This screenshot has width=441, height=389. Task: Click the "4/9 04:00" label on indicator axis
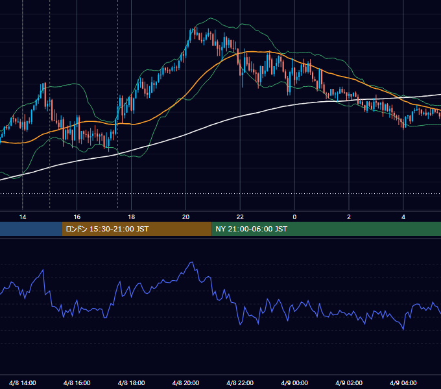pos(403,383)
